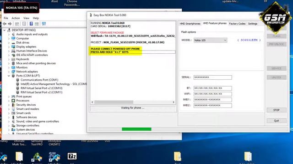Viewport: 293px width, 164px height.
Task: Open the desktop folder icon beside the Avenger shortcut
Action: (19, 156)
